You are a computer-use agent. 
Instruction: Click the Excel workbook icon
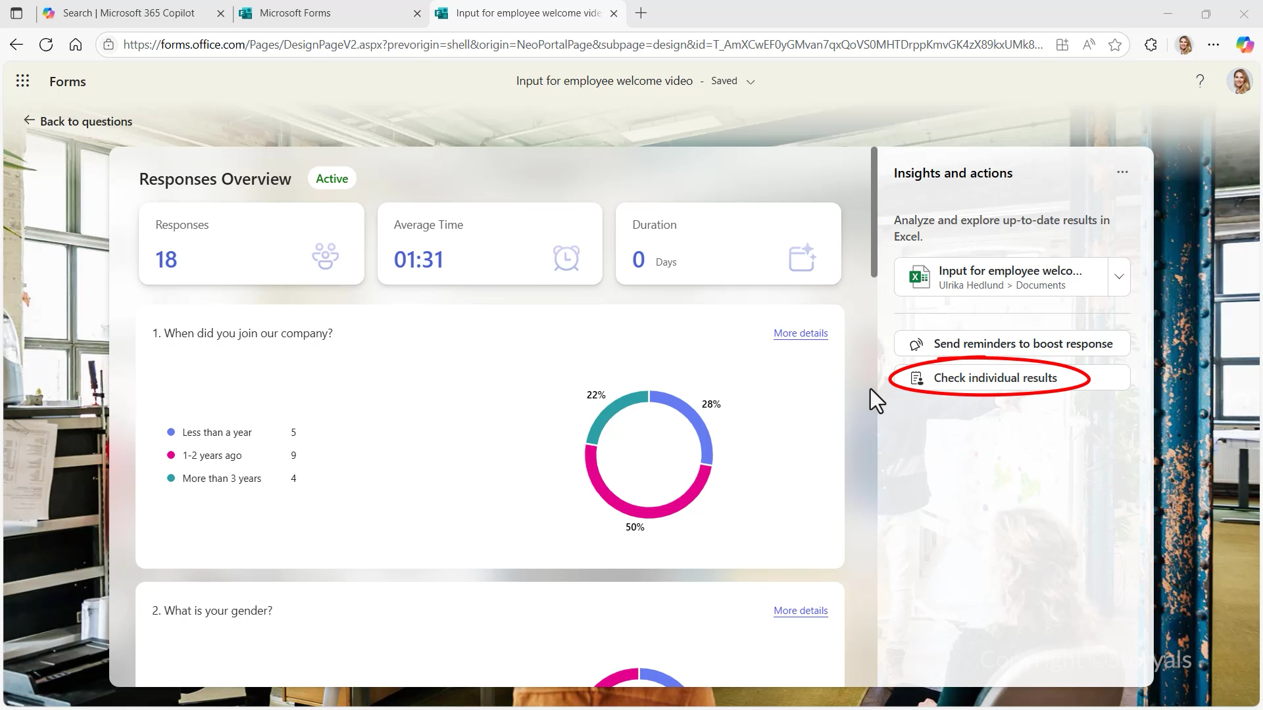pyautogui.click(x=919, y=277)
